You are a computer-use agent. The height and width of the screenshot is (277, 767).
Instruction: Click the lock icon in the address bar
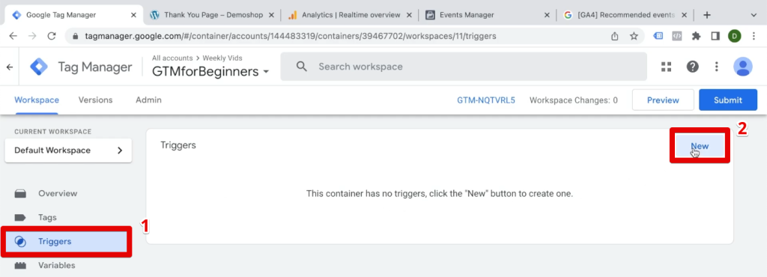(x=75, y=37)
